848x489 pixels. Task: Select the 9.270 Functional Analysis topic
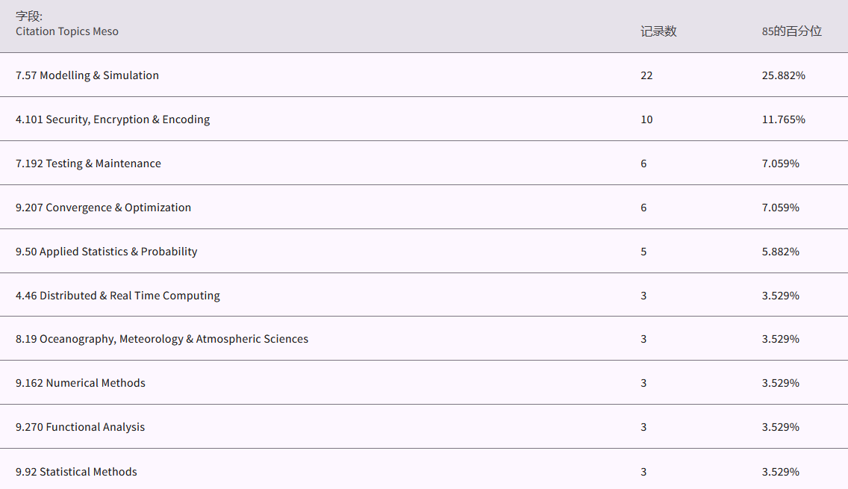pos(80,427)
